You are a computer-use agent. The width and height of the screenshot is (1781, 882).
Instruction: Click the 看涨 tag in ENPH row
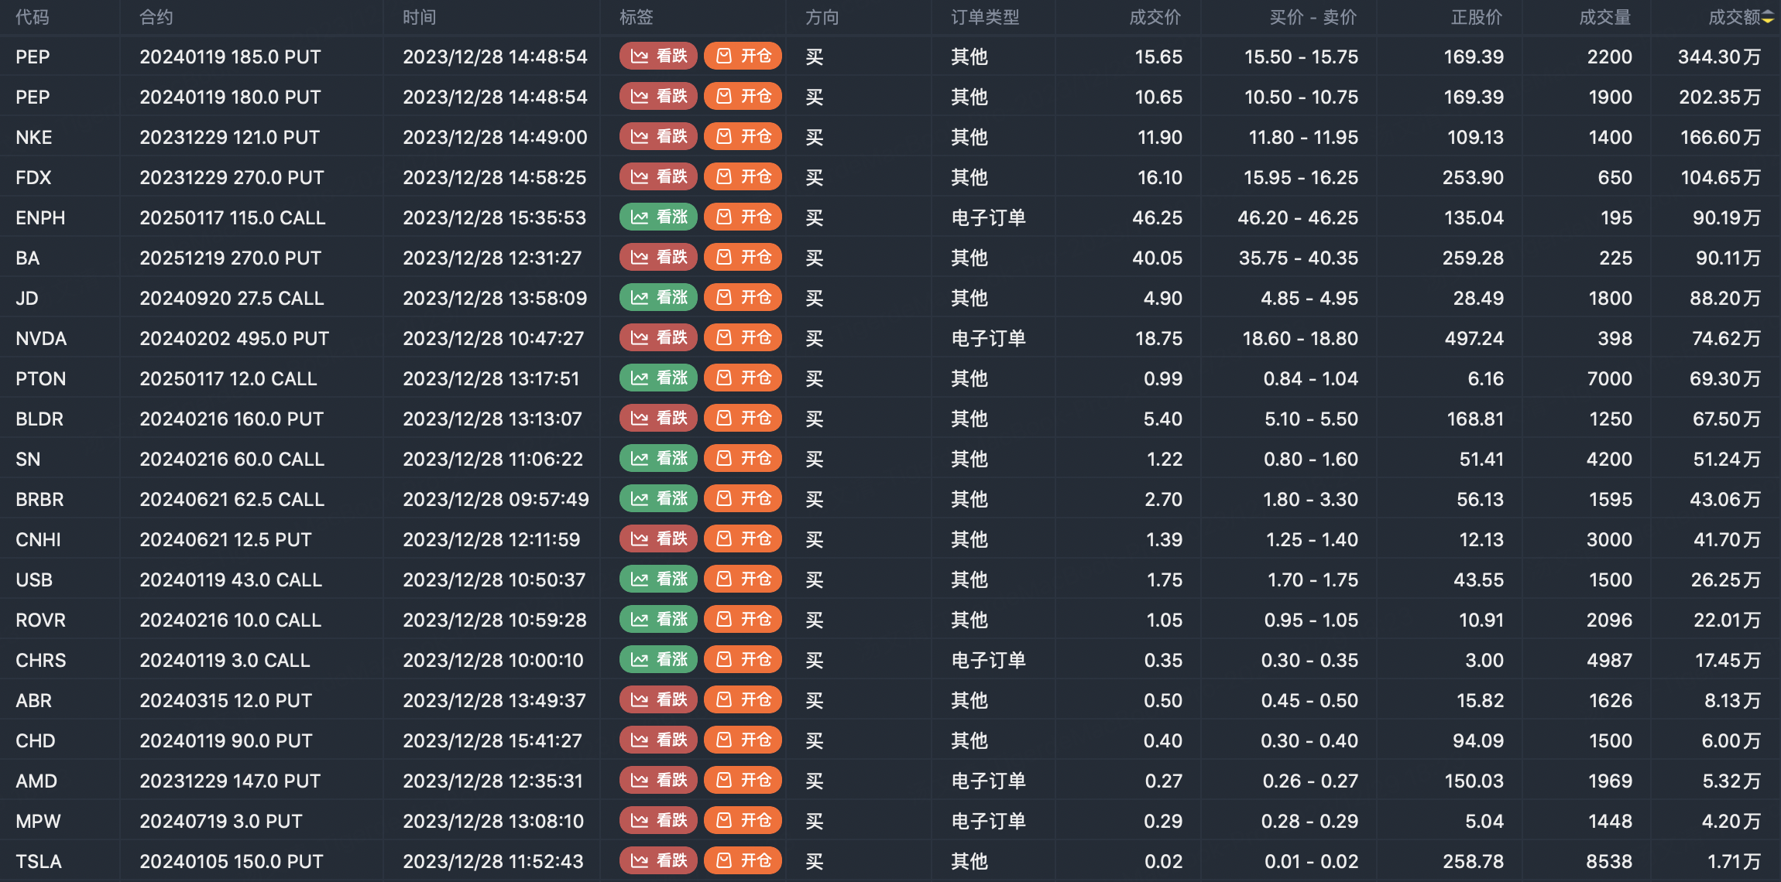658,217
